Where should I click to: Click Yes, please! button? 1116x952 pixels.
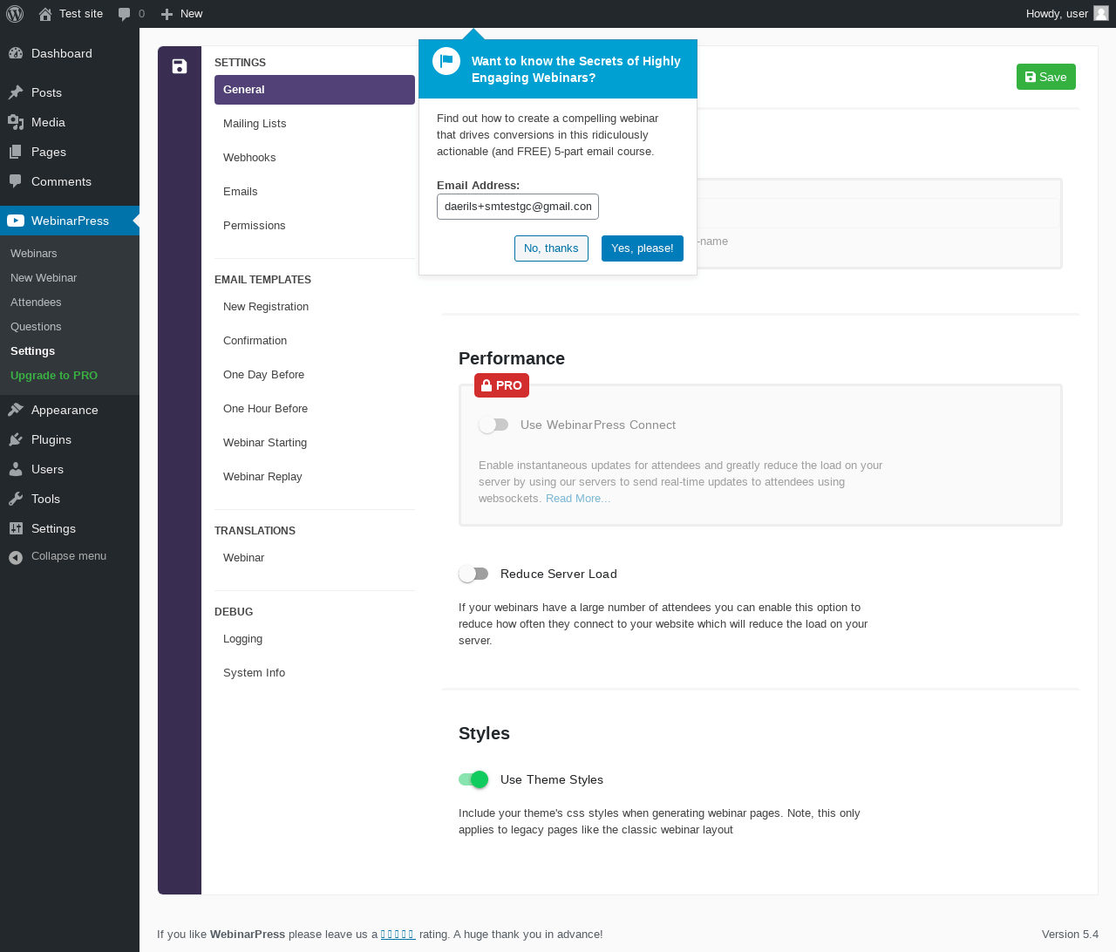tap(643, 248)
